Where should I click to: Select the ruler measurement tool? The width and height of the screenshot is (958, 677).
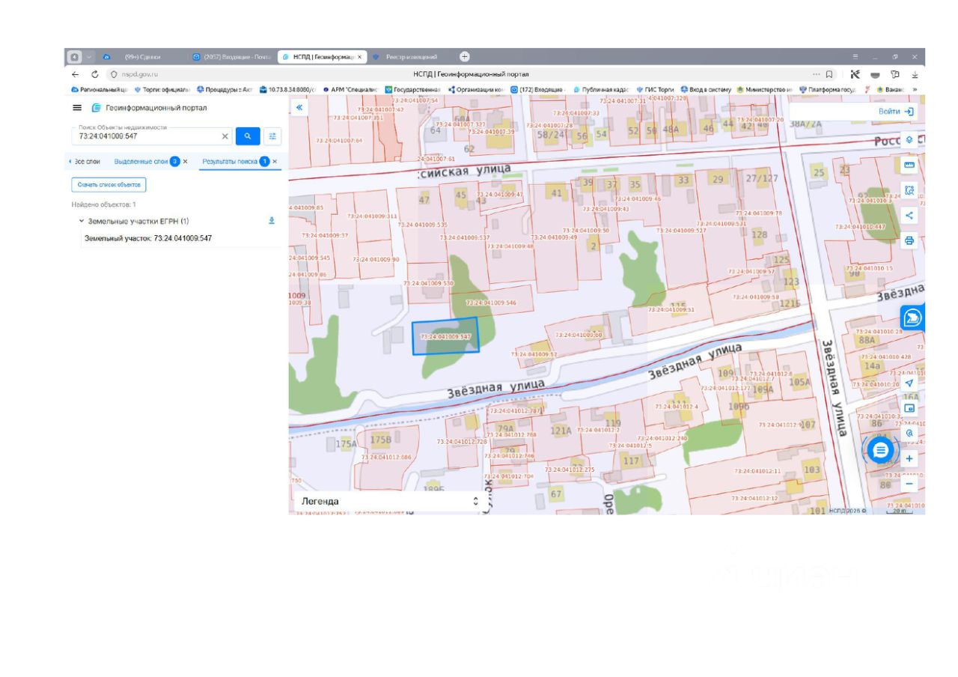(909, 165)
